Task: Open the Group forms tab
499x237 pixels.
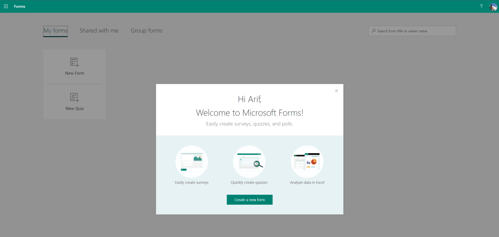Action: click(x=146, y=31)
